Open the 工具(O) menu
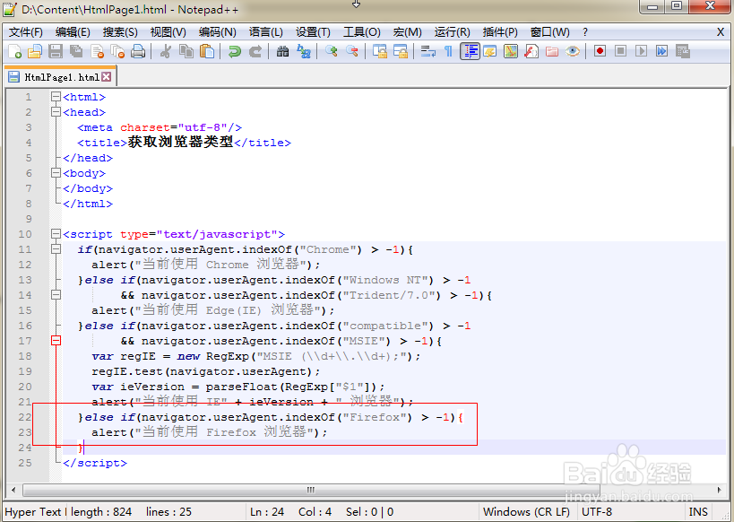The height and width of the screenshot is (522, 734). (362, 32)
